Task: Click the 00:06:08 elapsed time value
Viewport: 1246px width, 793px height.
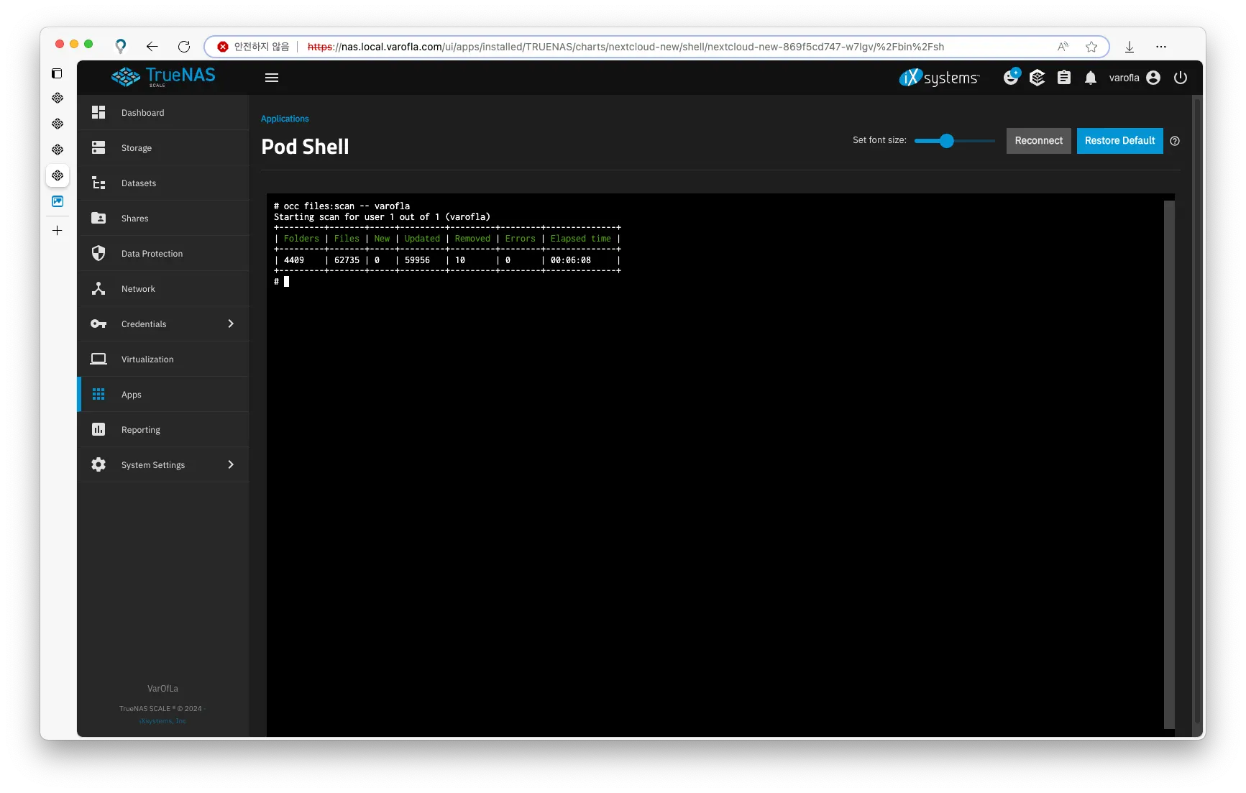Action: (571, 260)
